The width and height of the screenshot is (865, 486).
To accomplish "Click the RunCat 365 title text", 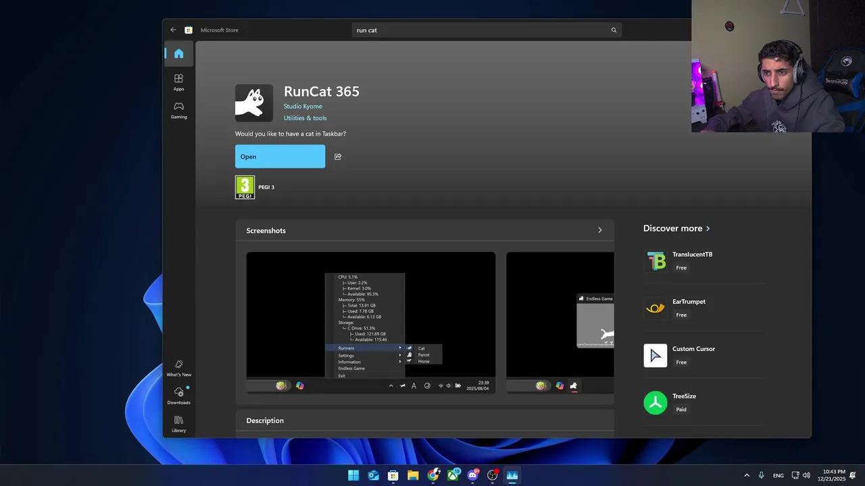I will coord(321,92).
